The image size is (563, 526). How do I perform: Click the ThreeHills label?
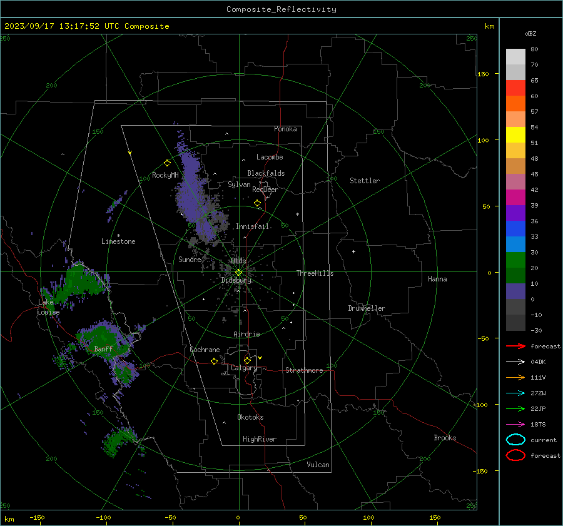click(x=315, y=273)
